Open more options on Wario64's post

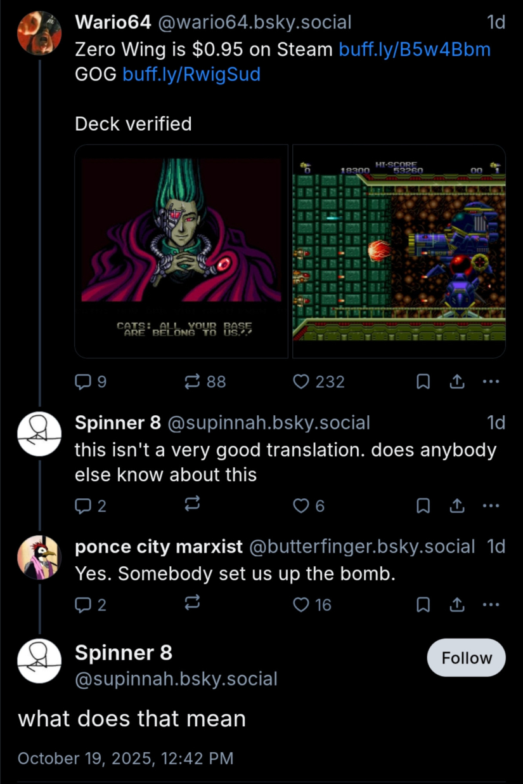491,382
